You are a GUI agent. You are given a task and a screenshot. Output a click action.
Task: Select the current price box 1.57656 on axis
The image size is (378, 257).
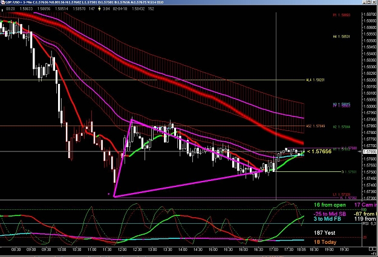click(x=370, y=151)
